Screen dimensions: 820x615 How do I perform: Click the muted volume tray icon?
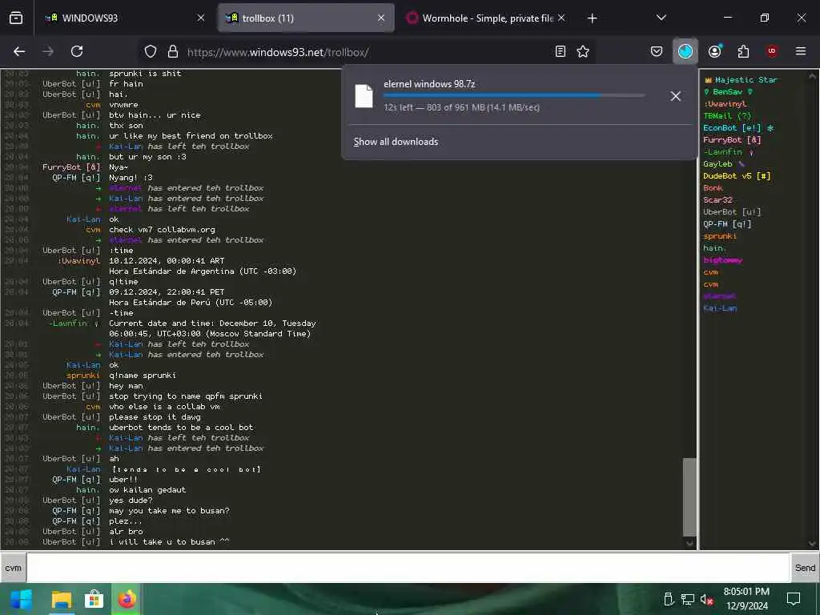[707, 599]
